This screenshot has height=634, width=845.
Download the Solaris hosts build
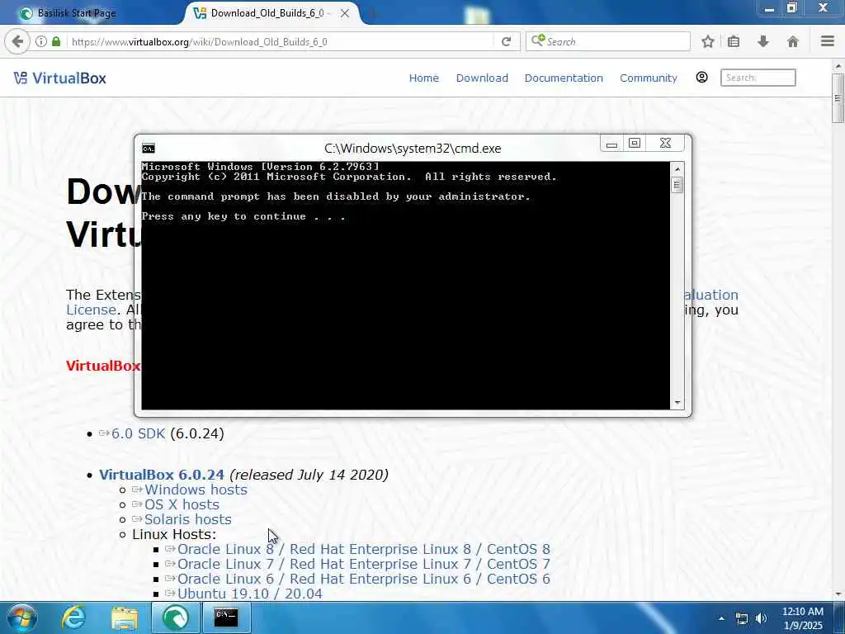pyautogui.click(x=187, y=520)
